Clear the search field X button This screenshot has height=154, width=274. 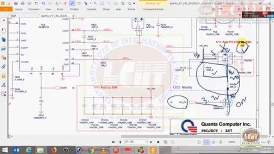pos(238,9)
